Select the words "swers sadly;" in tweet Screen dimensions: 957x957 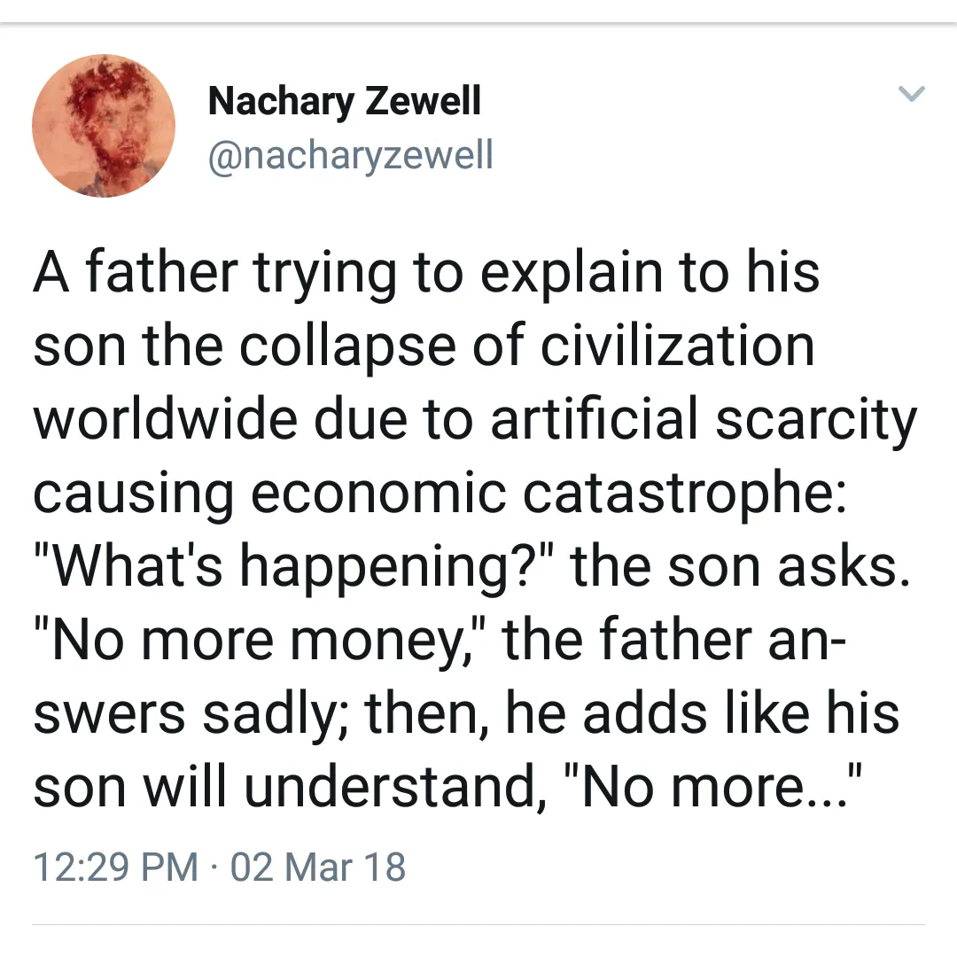[191, 715]
